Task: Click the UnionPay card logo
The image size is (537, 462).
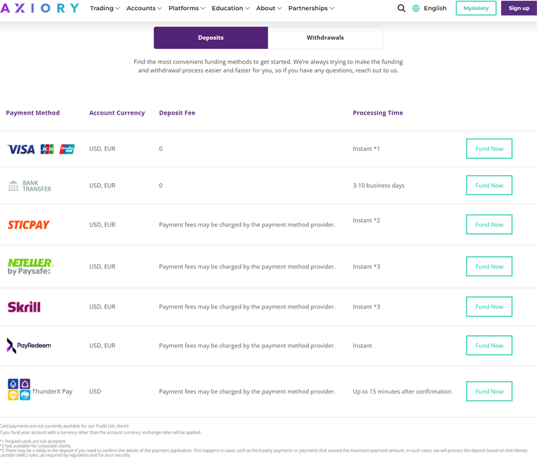Action: tap(66, 150)
